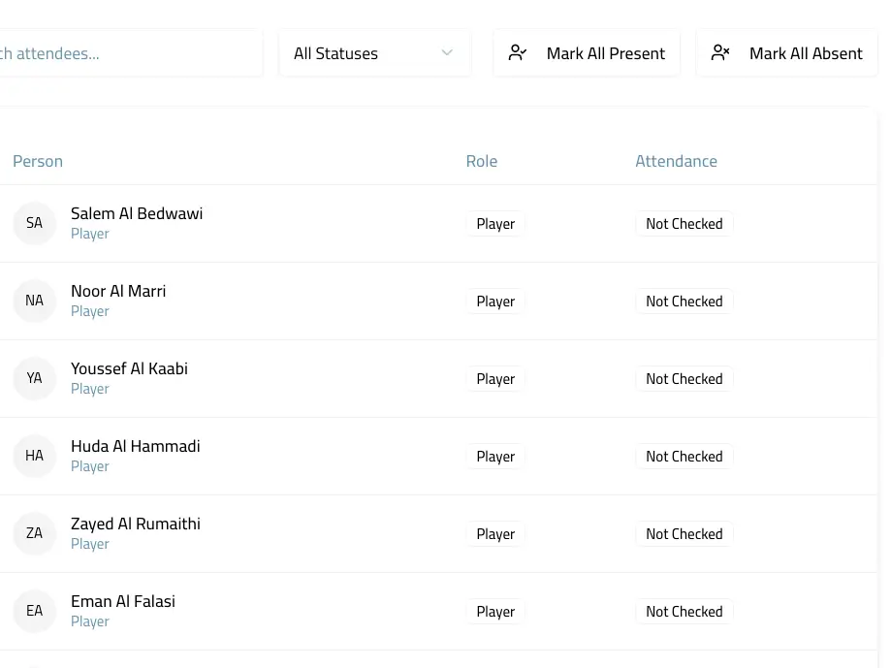Toggle Huda Al Hammadi's Not Checked status
This screenshot has height=668, width=891.
pyautogui.click(x=684, y=457)
